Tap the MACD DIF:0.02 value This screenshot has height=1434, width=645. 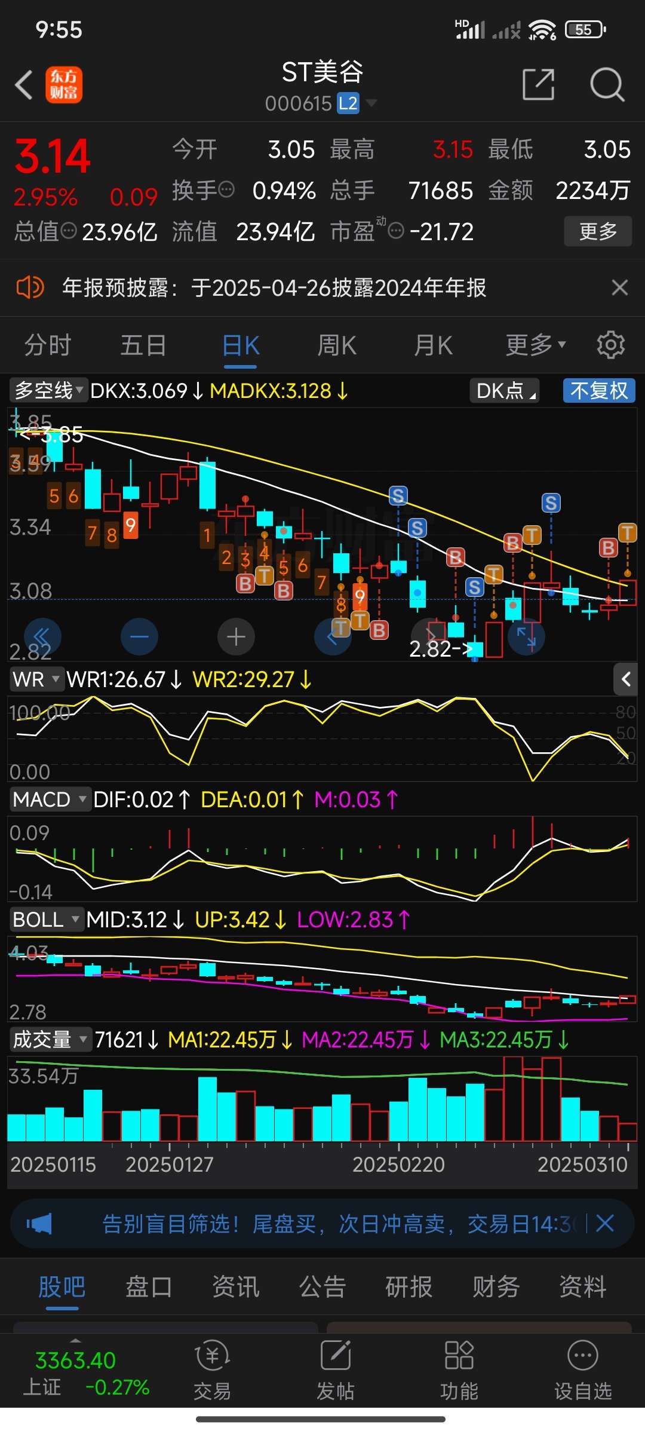[142, 799]
